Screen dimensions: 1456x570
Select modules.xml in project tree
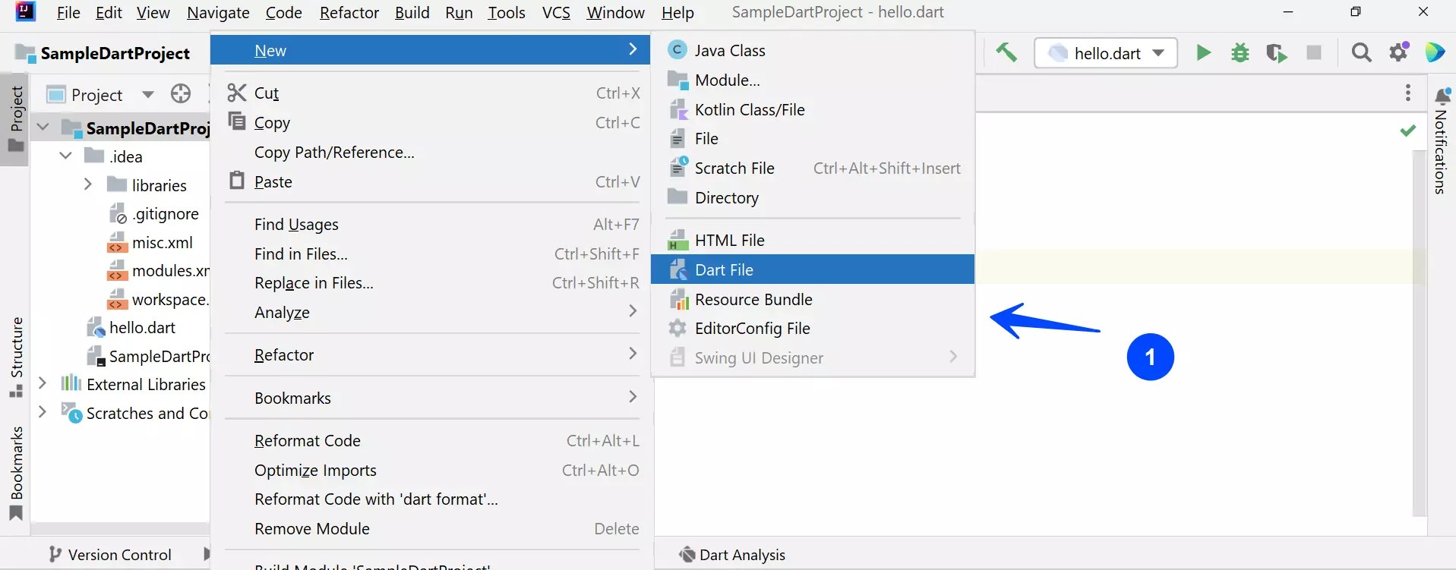coord(159,271)
